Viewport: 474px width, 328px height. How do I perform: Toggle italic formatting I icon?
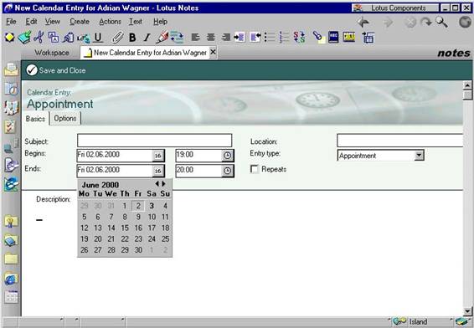point(147,38)
